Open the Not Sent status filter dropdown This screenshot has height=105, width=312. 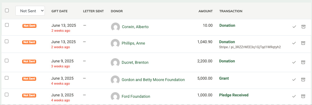30,11
